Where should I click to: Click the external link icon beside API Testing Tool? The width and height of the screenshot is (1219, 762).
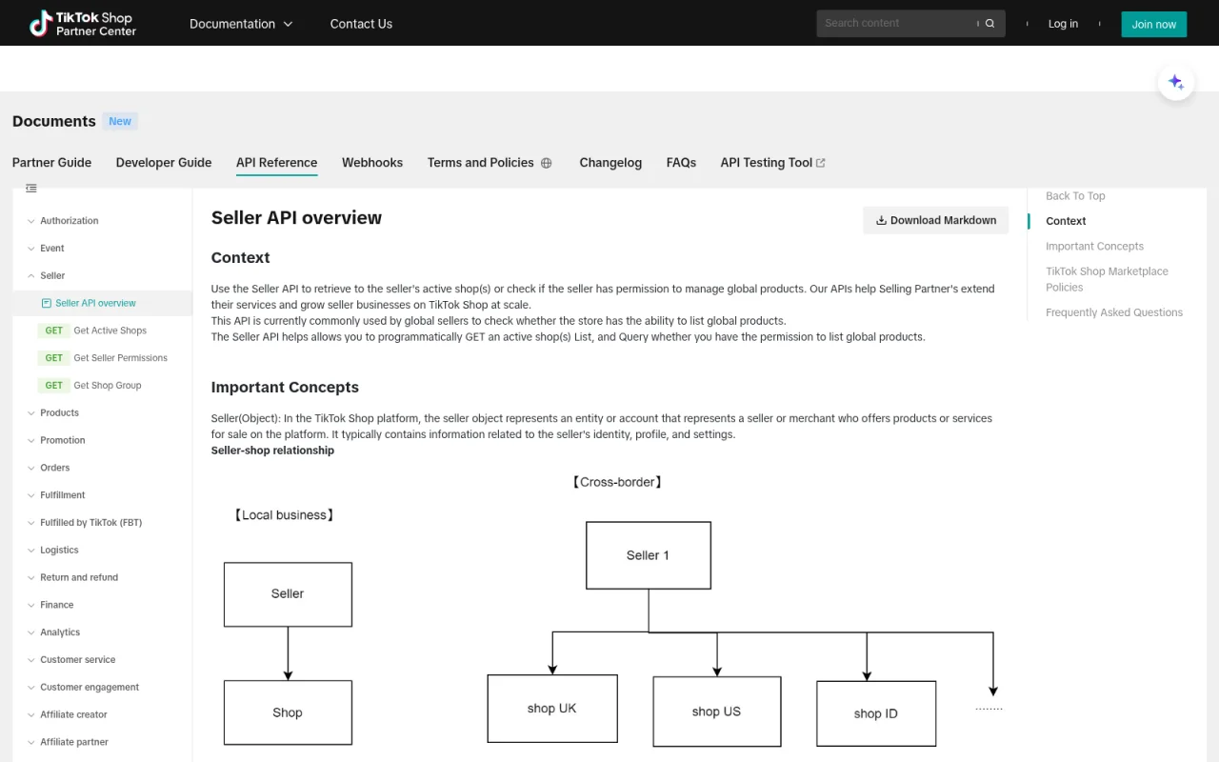[x=821, y=163]
